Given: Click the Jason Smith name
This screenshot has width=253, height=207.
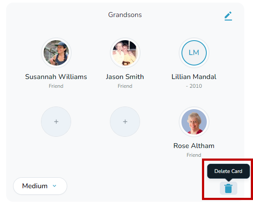Looking at the screenshot, I should [x=125, y=77].
